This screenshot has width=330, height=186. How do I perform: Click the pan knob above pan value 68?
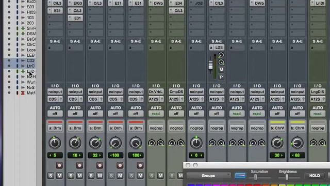click(x=298, y=143)
